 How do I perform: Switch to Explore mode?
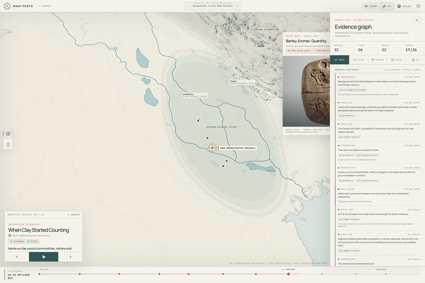pyautogui.click(x=404, y=6)
